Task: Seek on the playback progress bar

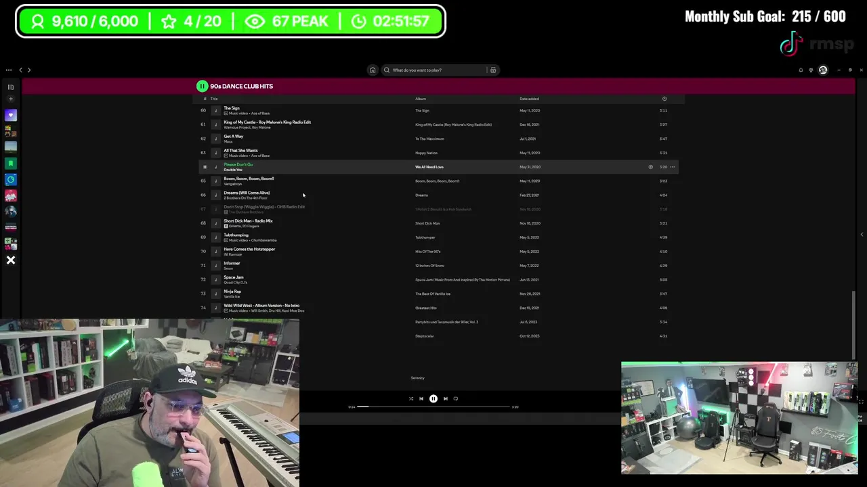Action: click(433, 407)
